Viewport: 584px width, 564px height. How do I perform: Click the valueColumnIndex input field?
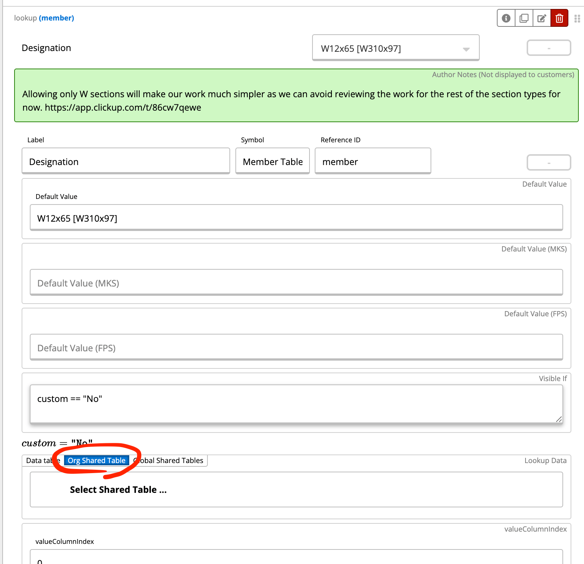296,557
